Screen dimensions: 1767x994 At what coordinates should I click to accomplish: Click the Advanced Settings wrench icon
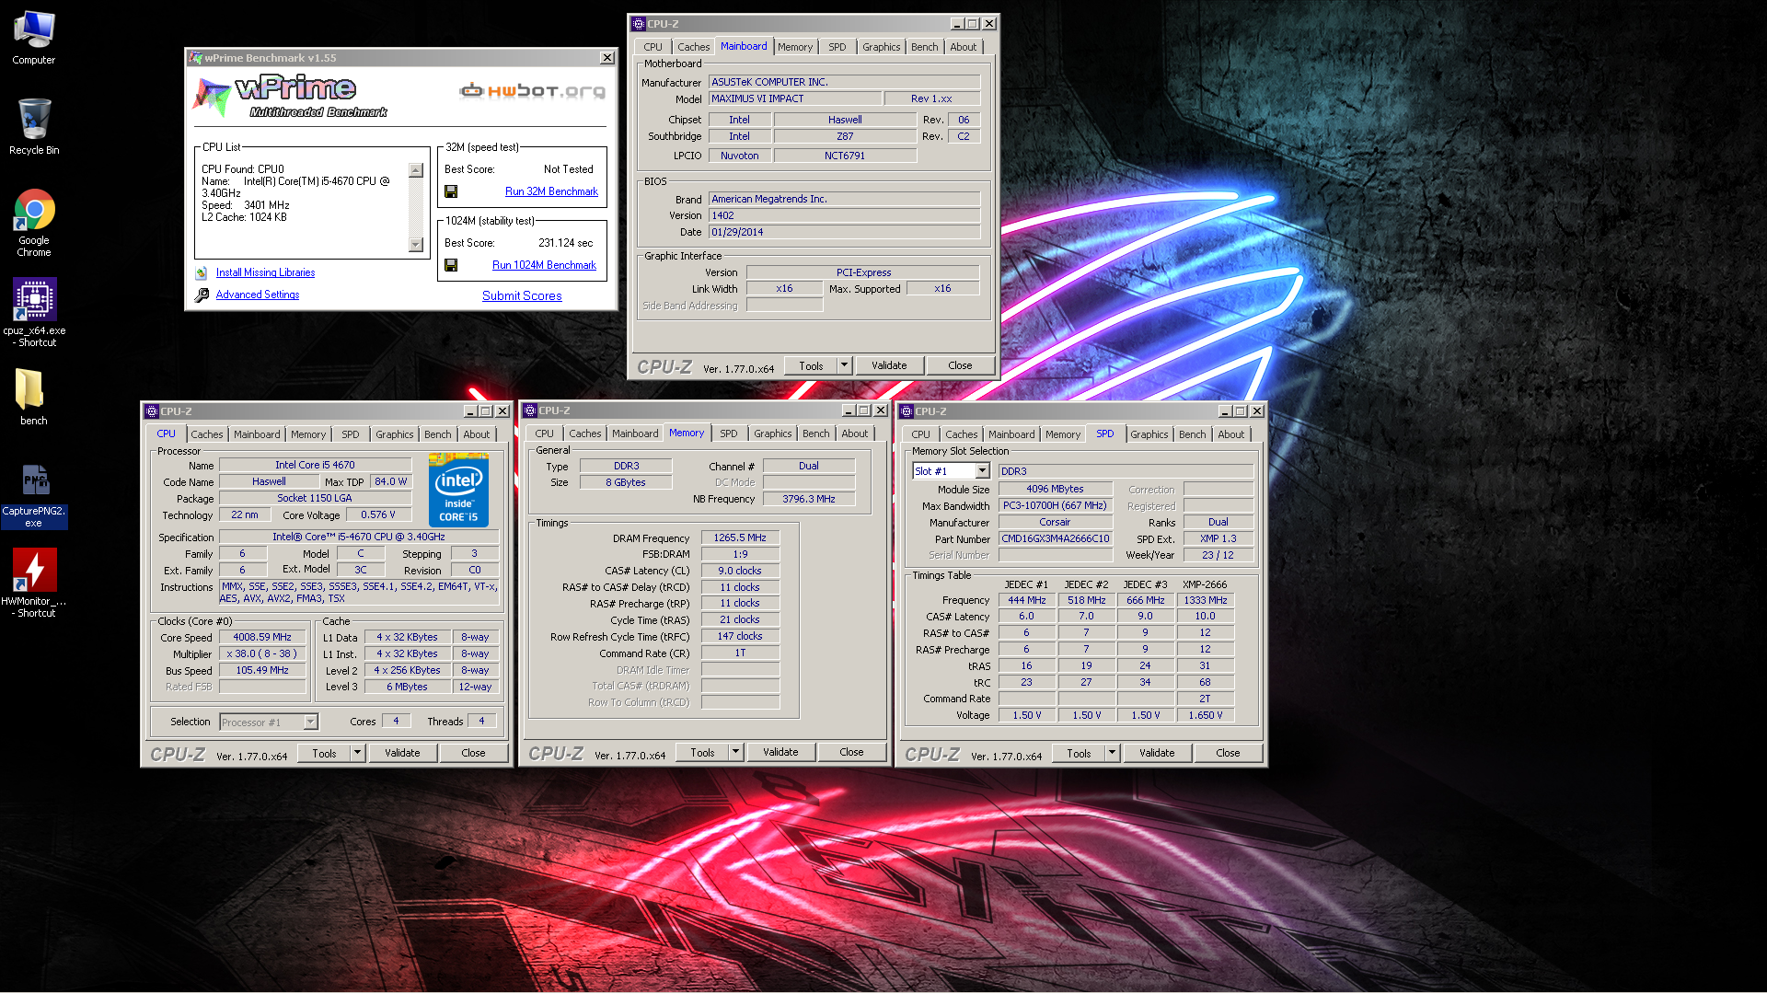[x=202, y=295]
